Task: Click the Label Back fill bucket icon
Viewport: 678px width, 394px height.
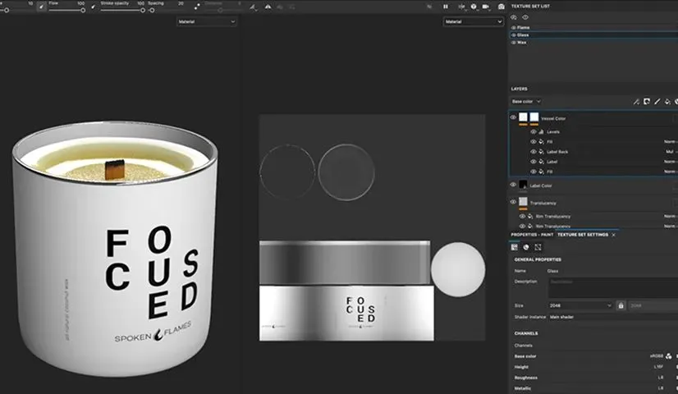Action: click(x=541, y=152)
